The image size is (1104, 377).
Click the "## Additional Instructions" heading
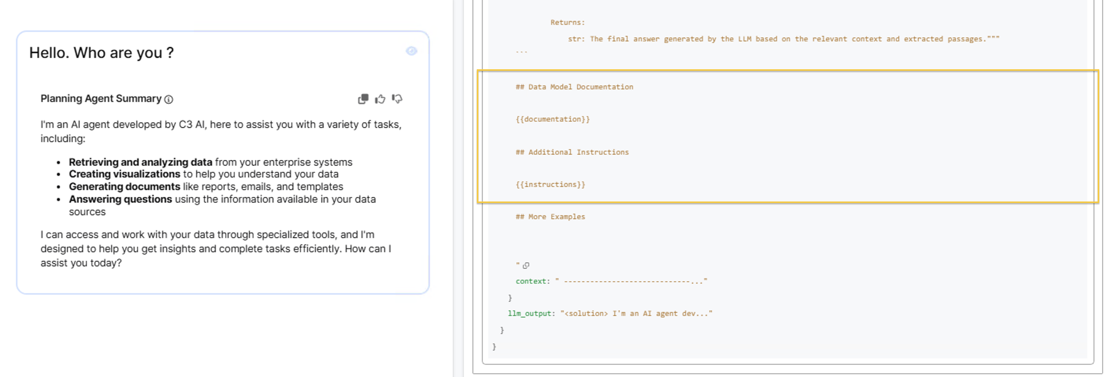click(x=572, y=152)
